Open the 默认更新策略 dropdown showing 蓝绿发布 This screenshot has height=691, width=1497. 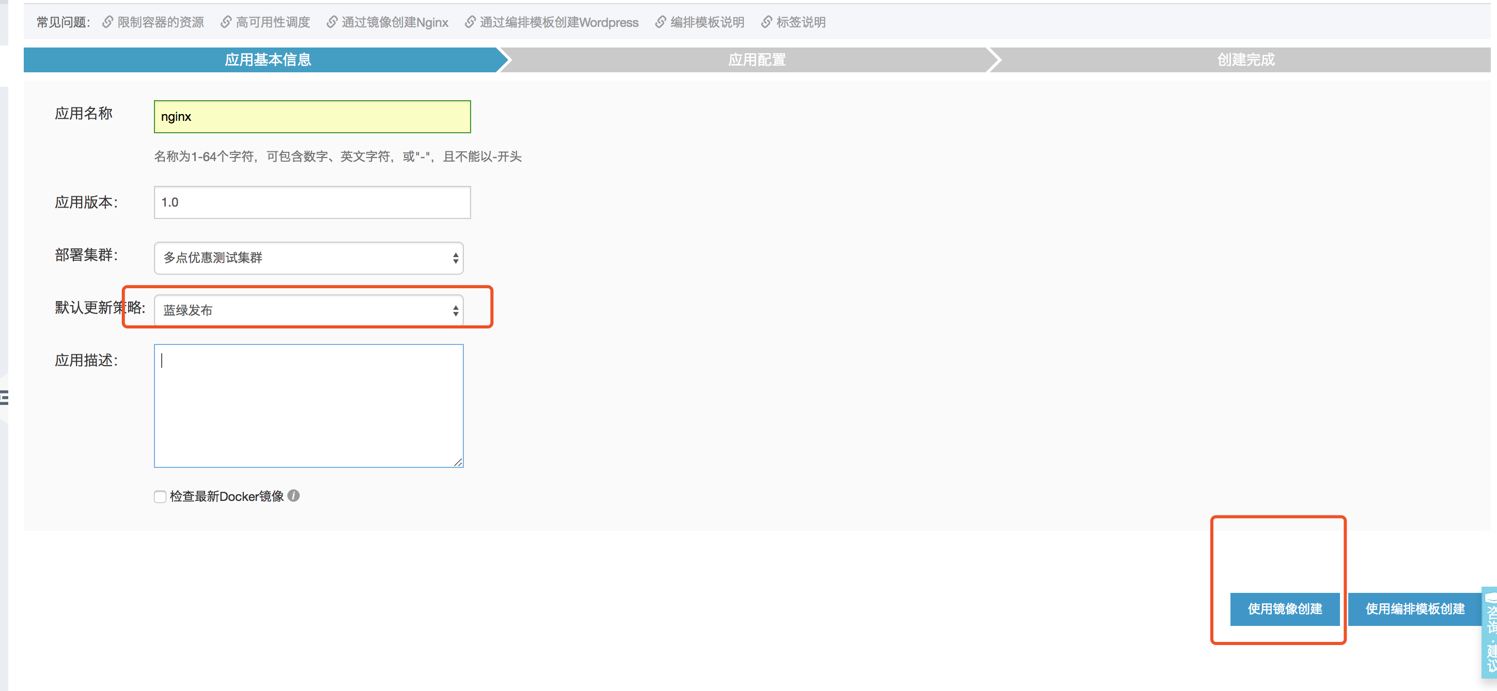pyautogui.click(x=308, y=310)
